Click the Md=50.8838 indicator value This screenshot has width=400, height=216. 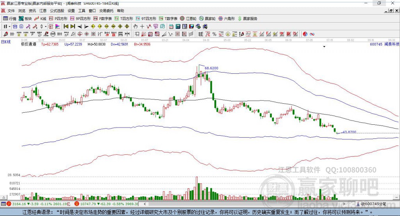click(96, 44)
